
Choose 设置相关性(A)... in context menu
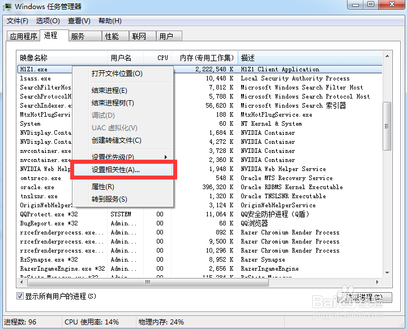click(x=123, y=169)
